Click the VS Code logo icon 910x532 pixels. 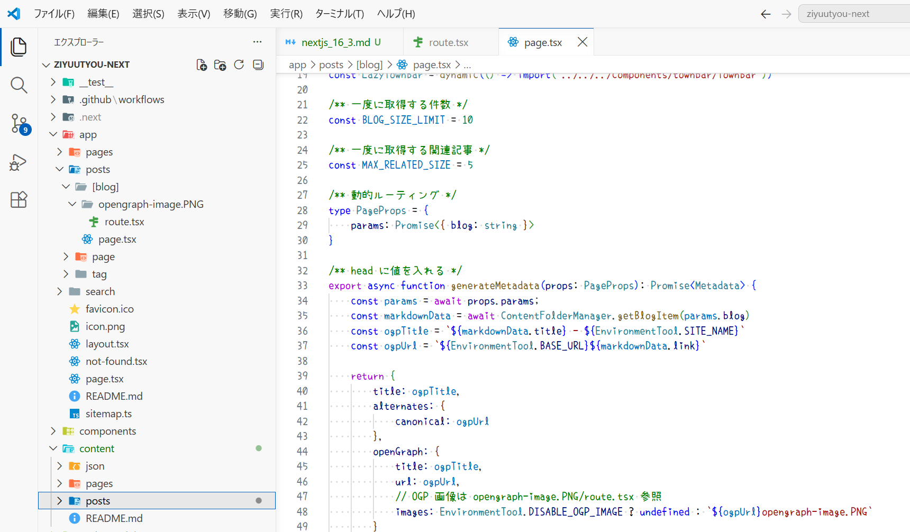tap(14, 14)
